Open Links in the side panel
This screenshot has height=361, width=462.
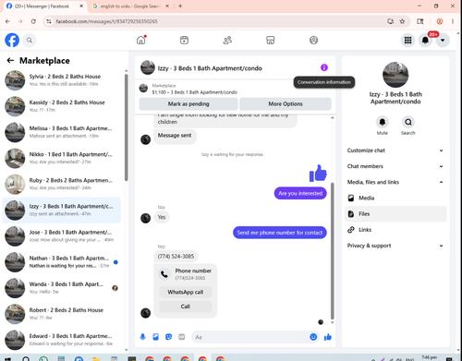[x=395, y=230]
